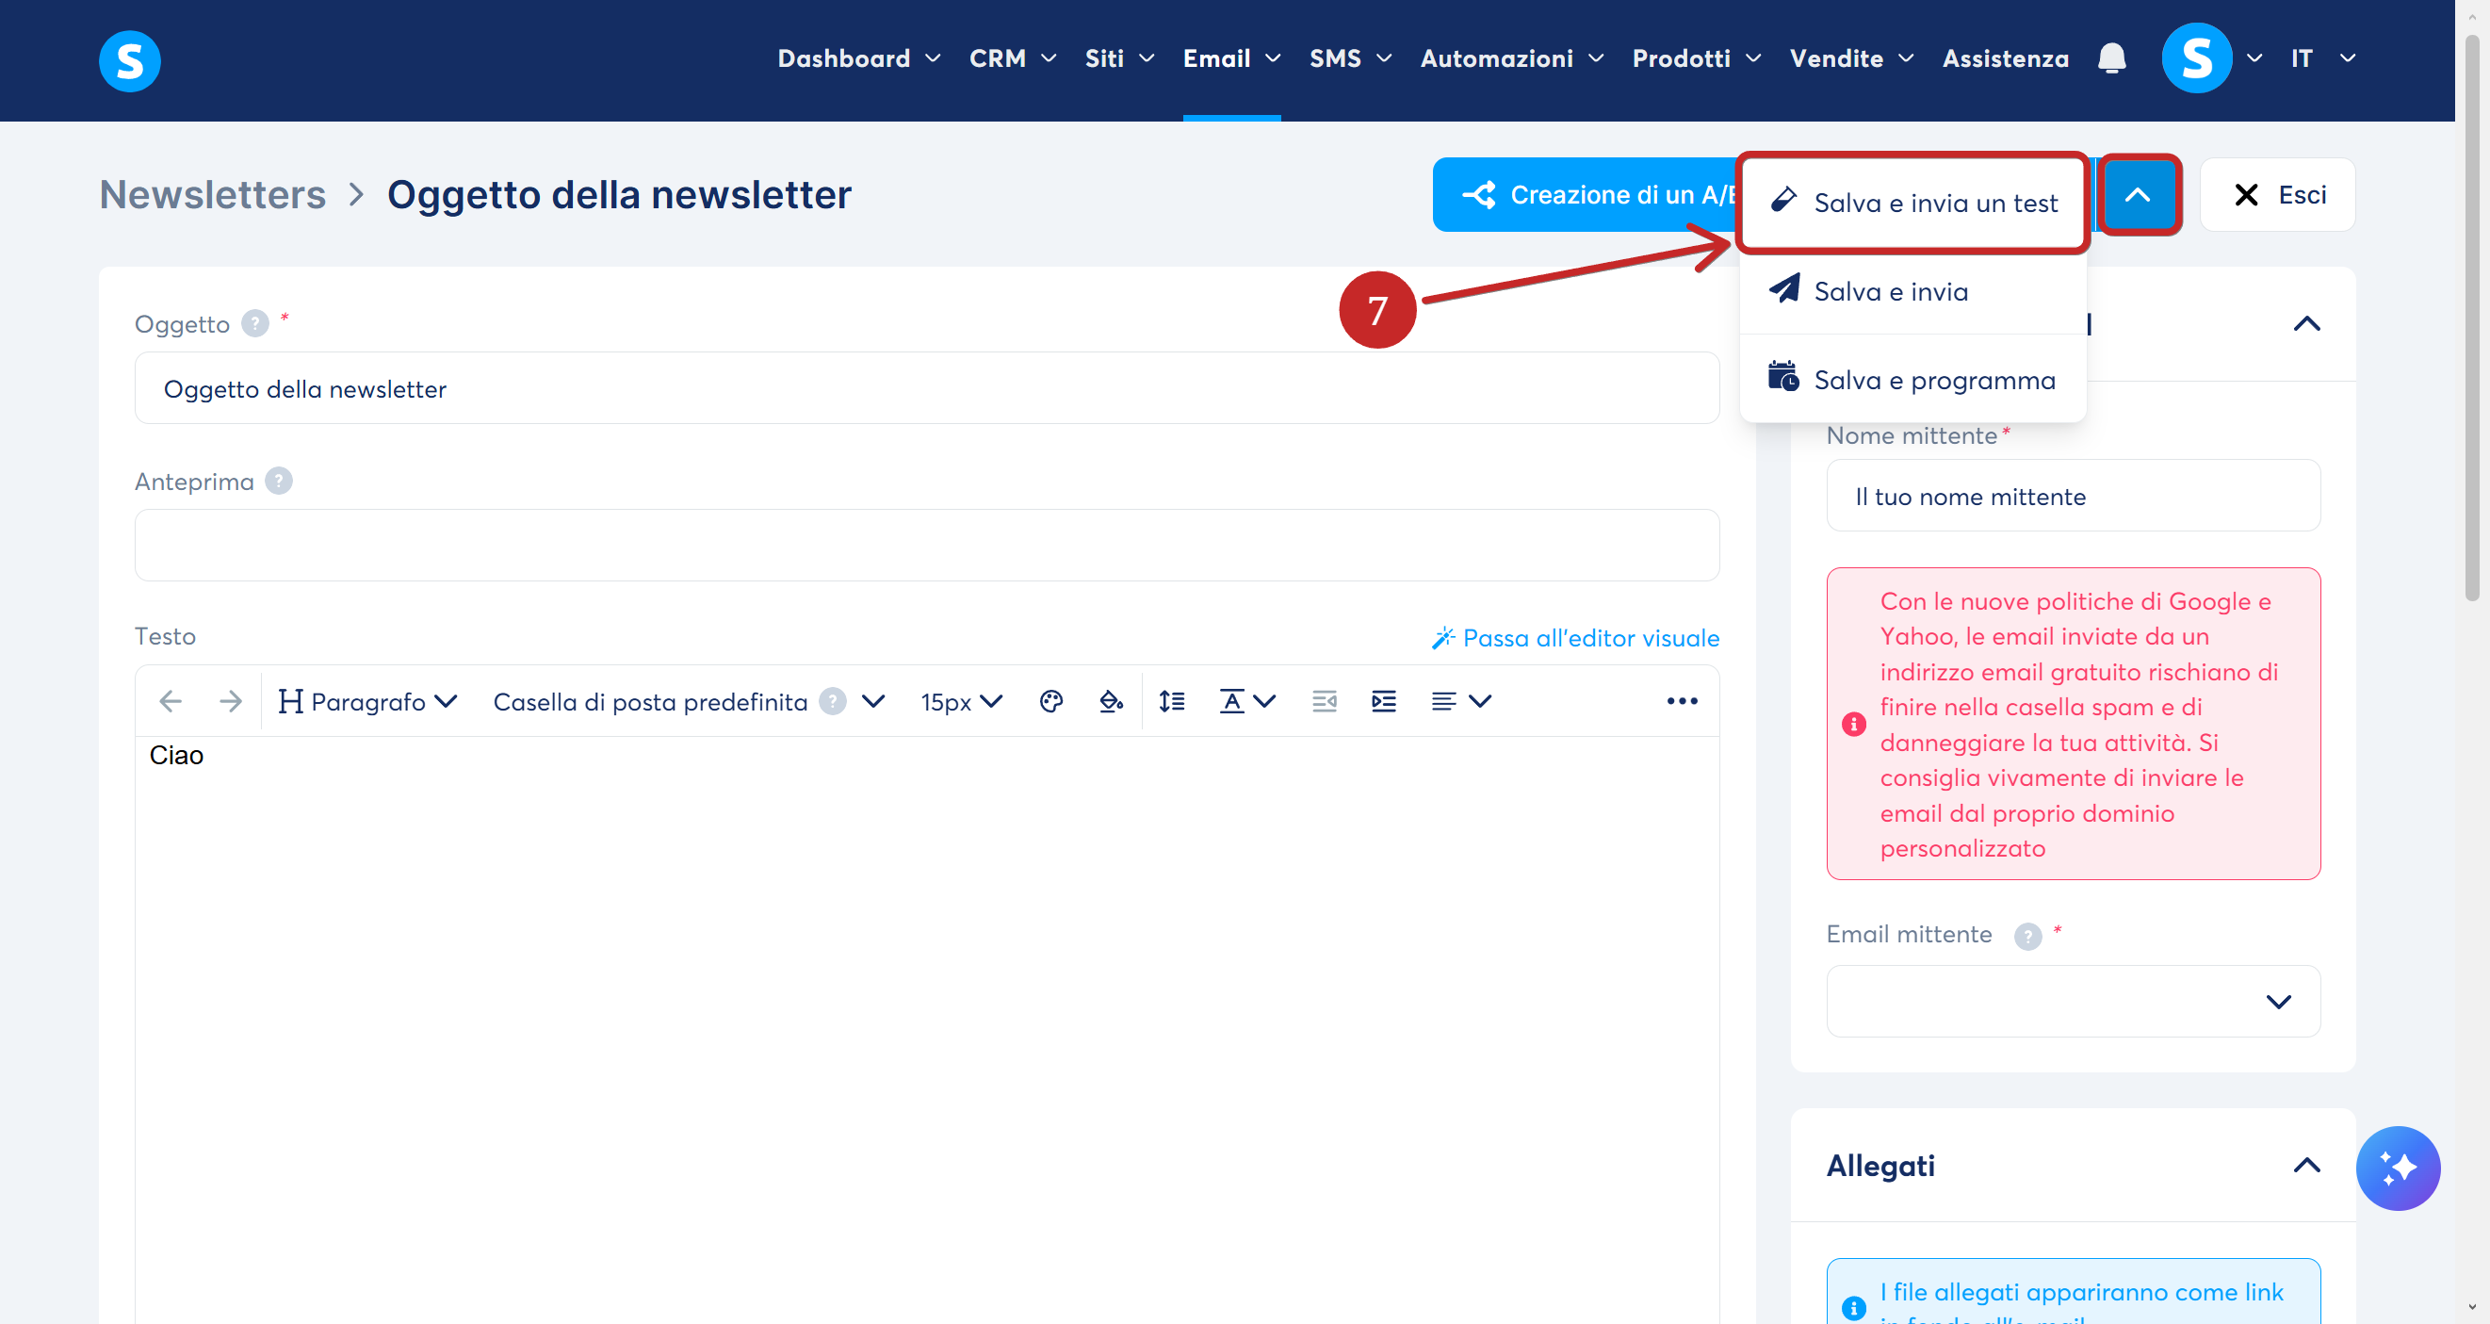Undo last edit in the text editor
This screenshot has width=2490, height=1324.
(171, 701)
